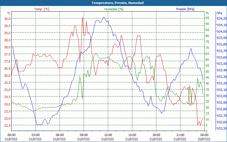Click the 934,00 pressure axis value
Screen dimensions: 227x142
(222, 32)
